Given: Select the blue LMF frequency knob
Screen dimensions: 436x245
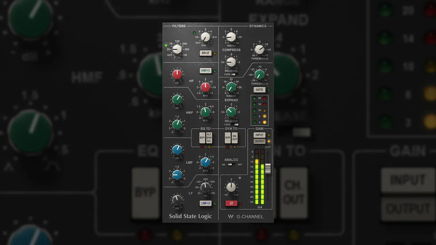Looking at the screenshot, I should [205, 163].
